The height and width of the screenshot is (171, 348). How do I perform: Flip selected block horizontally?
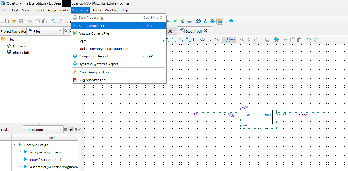click(242, 40)
